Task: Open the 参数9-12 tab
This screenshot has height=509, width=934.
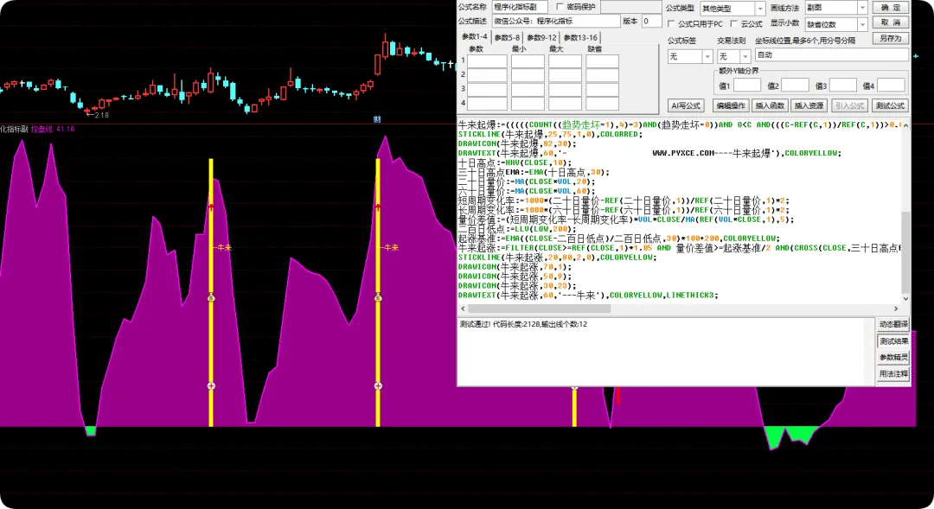Action: tap(541, 37)
